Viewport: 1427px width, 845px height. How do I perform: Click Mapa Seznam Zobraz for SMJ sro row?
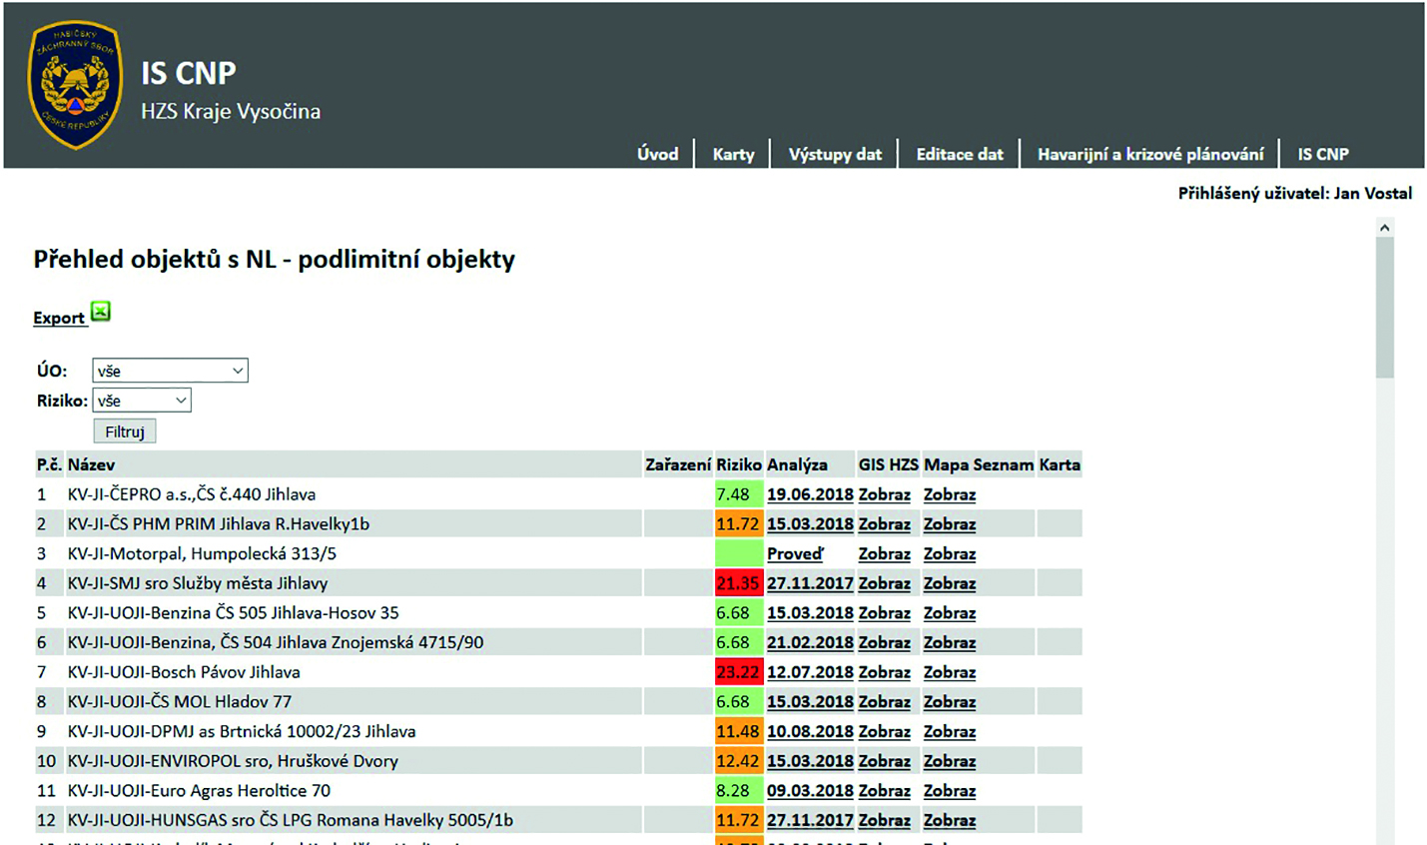pos(950,583)
